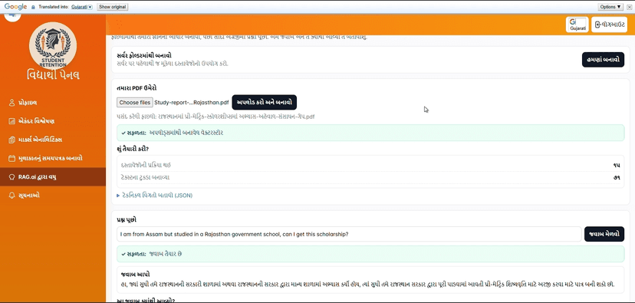Image resolution: width=635 pixels, height=303 pixels.
Task: Click the Google logo in the translate bar
Action: 15,6
